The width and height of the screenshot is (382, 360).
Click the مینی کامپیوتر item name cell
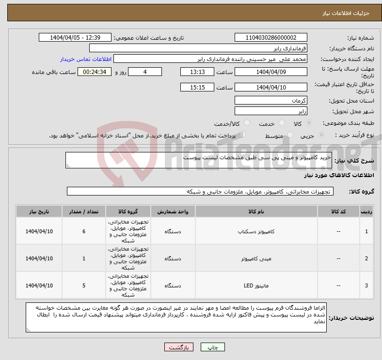[256, 258]
